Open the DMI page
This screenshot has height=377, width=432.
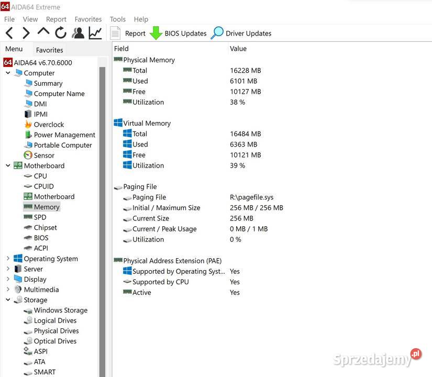[40, 104]
